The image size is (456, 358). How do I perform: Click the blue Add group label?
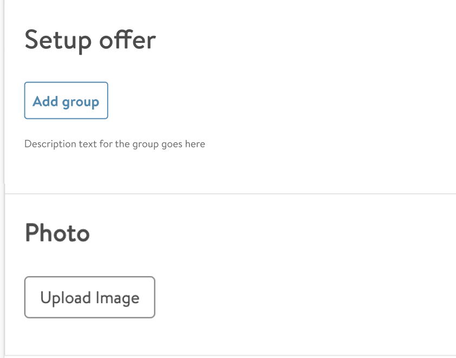66,100
